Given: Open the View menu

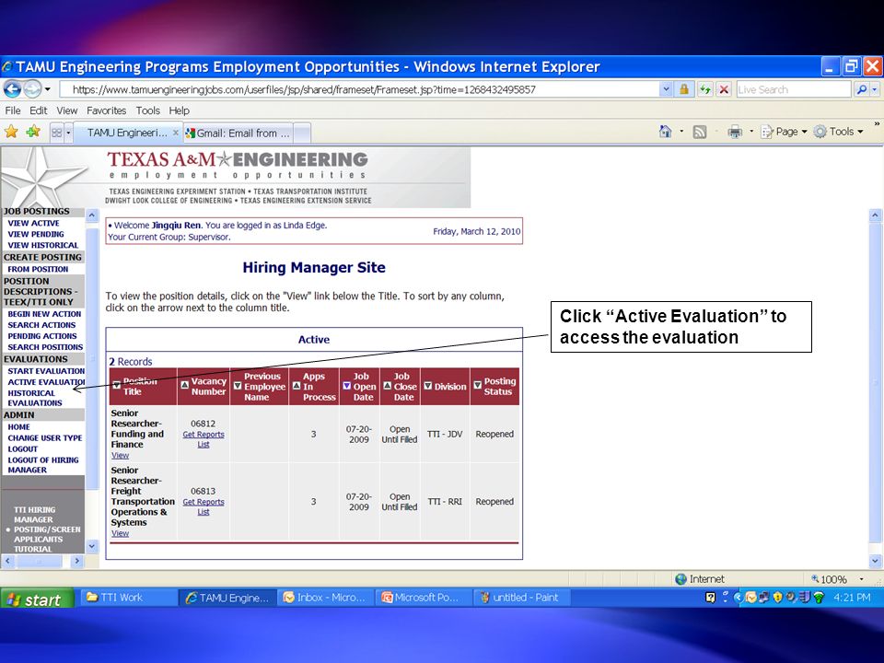Looking at the screenshot, I should tap(66, 110).
